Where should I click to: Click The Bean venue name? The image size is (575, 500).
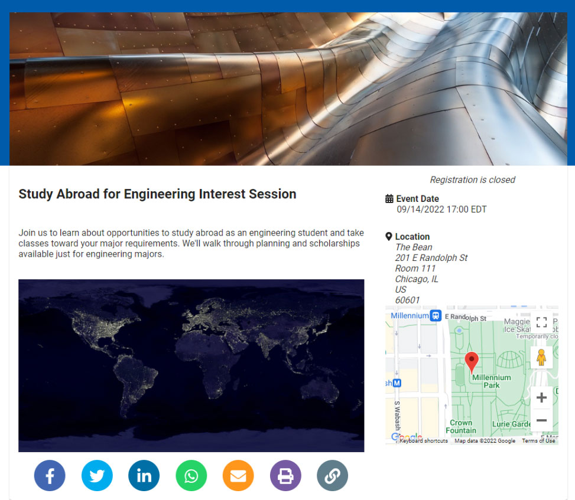click(x=414, y=247)
